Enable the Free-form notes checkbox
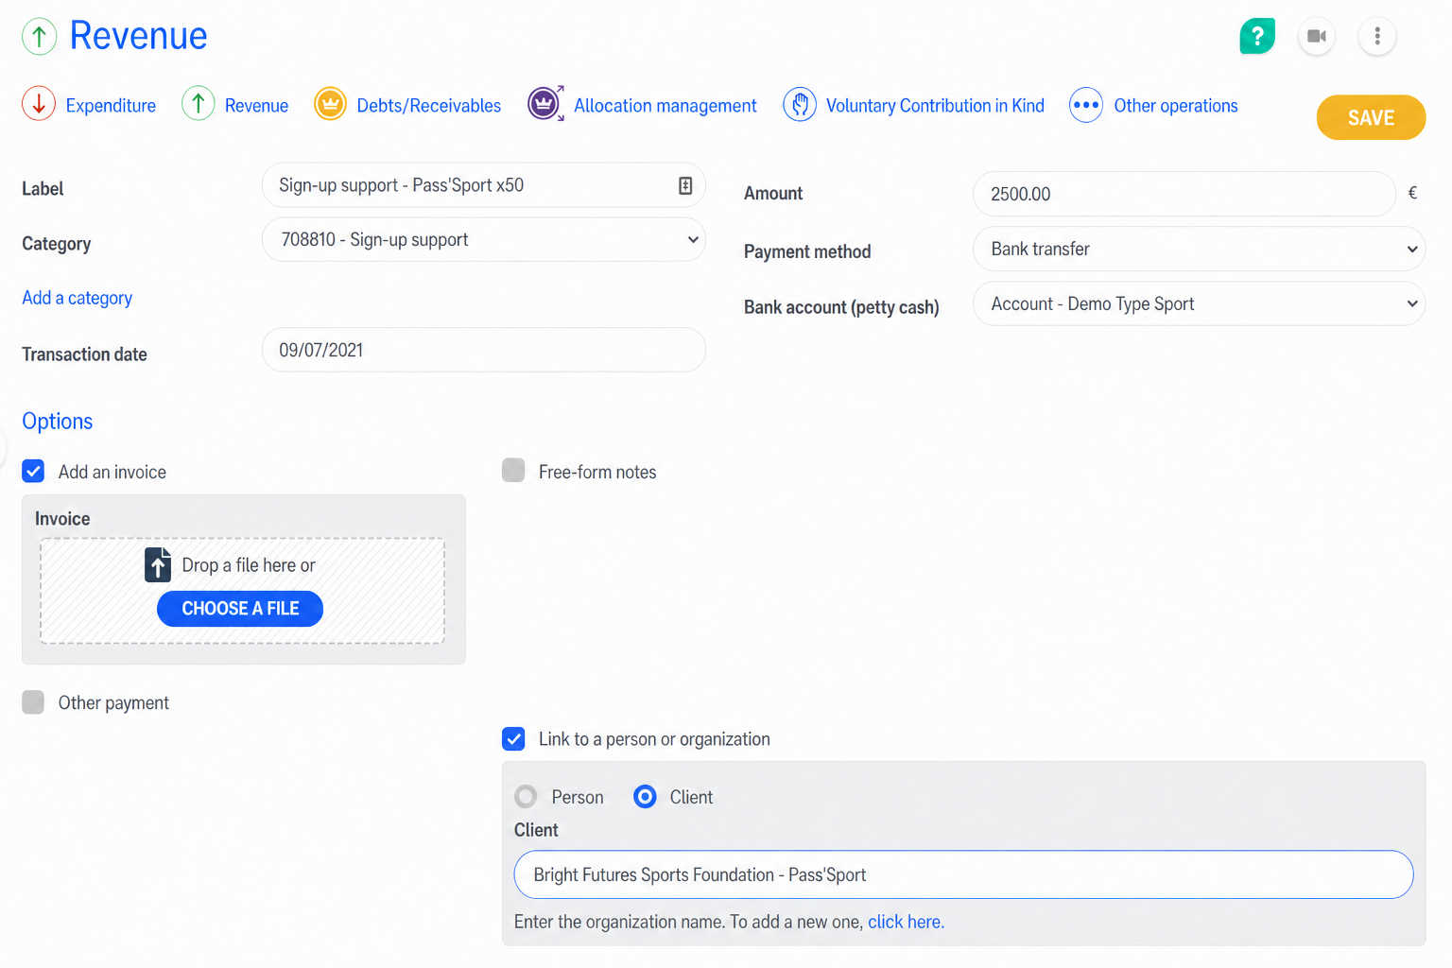 [513, 470]
